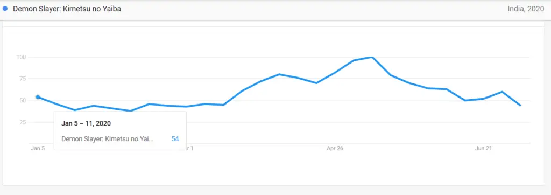Click the Jan 5 x-axis label
The image size is (551, 195).
[x=38, y=149]
